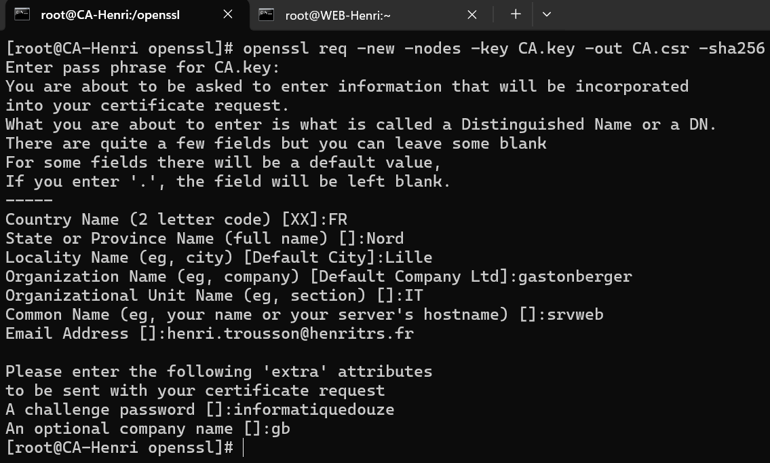Expand the new tab profile dropdown chevron

(547, 14)
